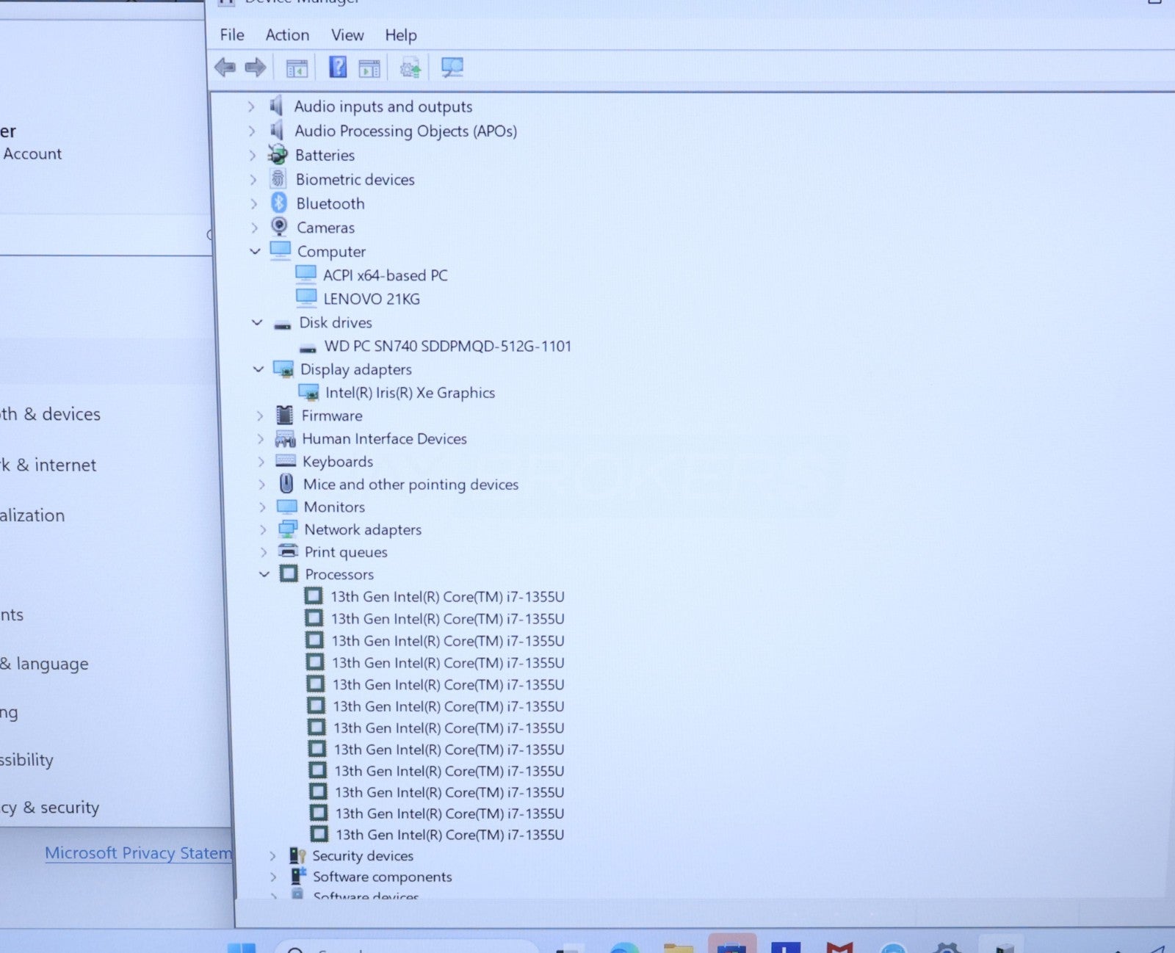Collapse the Display adapters category

(258, 369)
